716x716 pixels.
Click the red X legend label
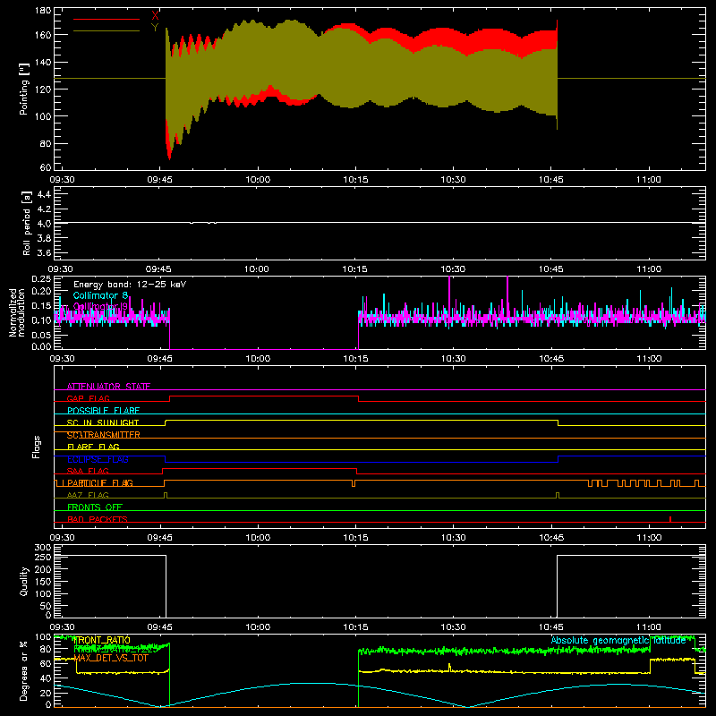coord(155,15)
